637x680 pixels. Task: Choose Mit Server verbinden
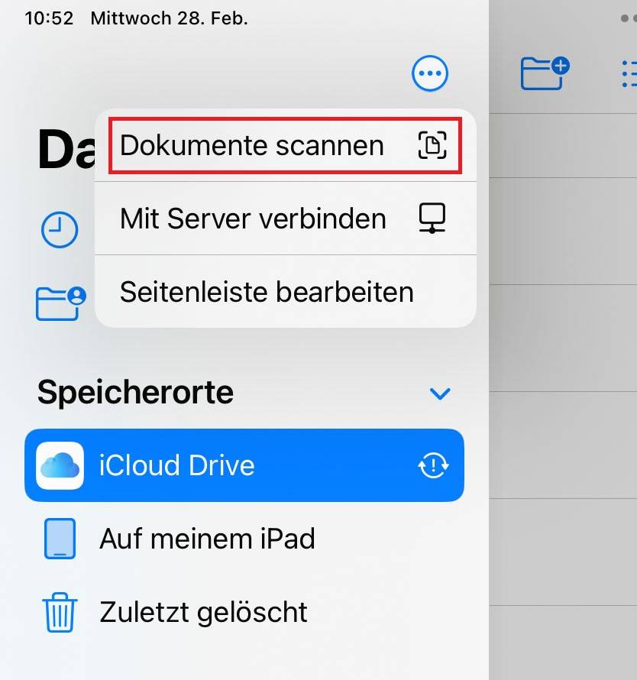[x=286, y=219]
